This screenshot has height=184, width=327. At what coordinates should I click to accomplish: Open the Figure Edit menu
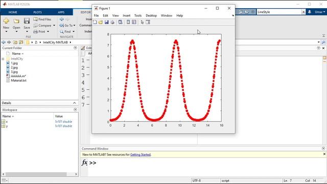[x=106, y=16]
